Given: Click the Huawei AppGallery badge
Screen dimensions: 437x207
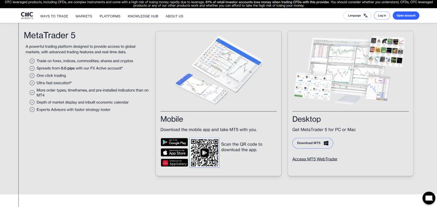Looking at the screenshot, I should click(174, 163).
